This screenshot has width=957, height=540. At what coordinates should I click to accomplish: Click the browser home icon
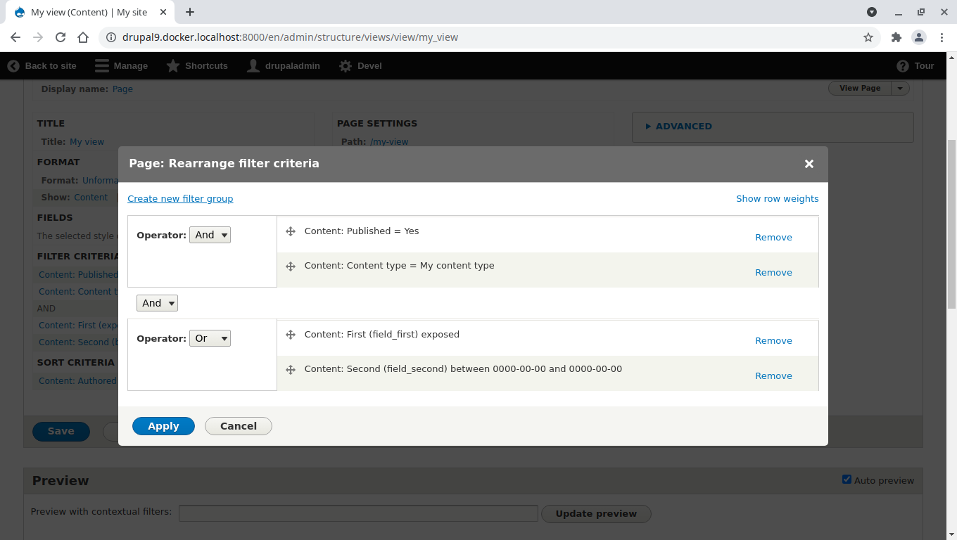tap(83, 37)
